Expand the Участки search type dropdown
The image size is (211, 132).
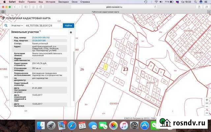pos(17,25)
